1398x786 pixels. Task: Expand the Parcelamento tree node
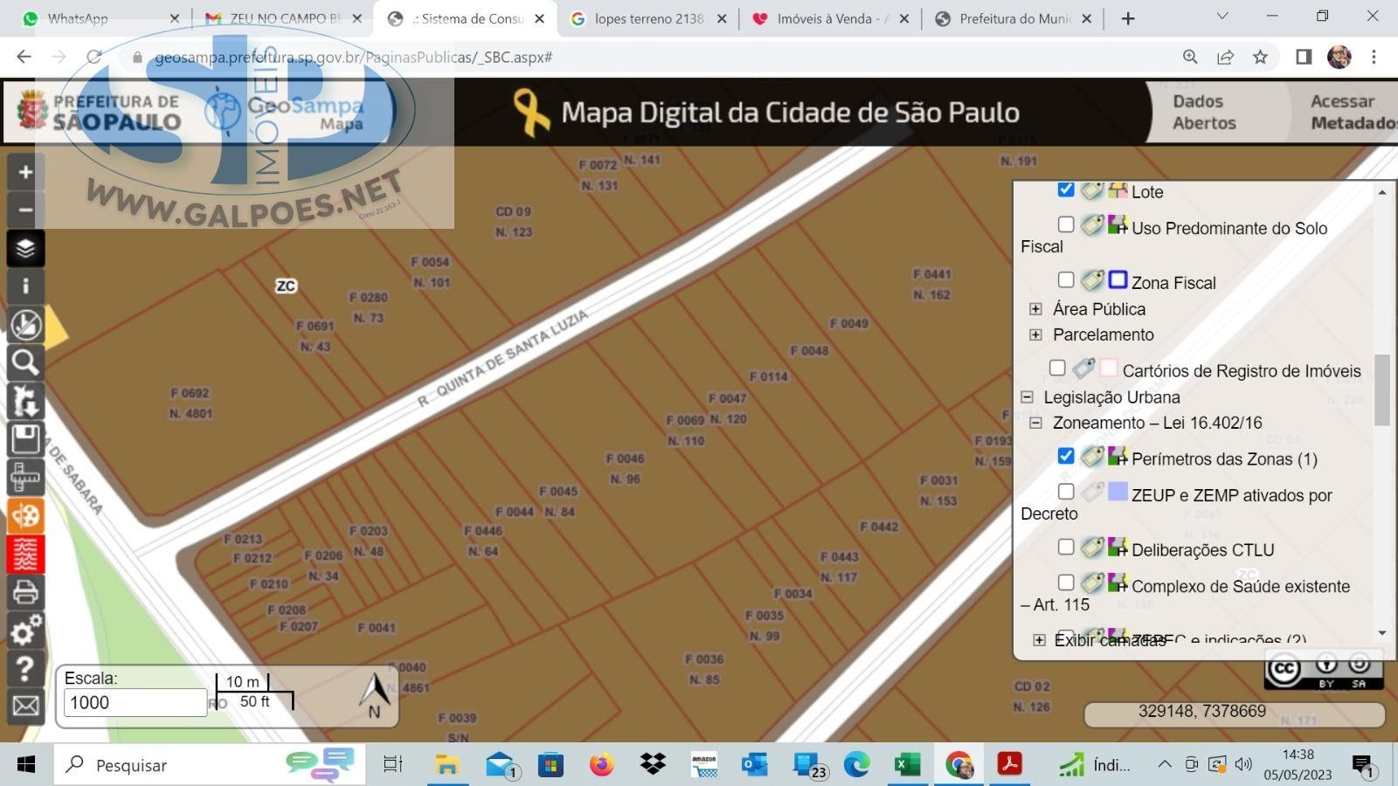pyautogui.click(x=1035, y=334)
